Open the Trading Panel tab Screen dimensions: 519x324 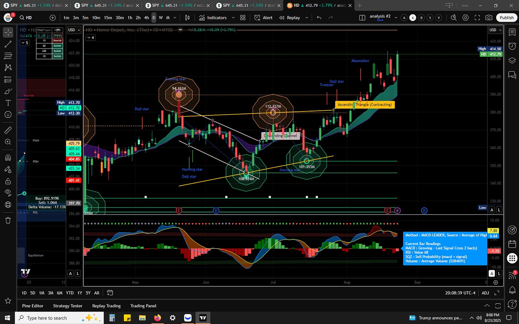tap(143, 306)
